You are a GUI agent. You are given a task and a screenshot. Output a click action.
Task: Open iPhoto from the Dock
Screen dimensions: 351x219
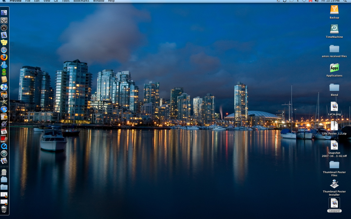(4, 94)
